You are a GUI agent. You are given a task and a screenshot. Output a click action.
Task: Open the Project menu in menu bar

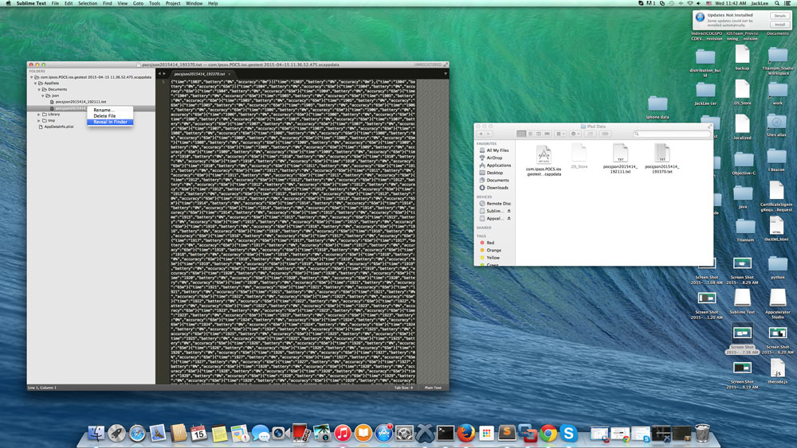click(173, 3)
